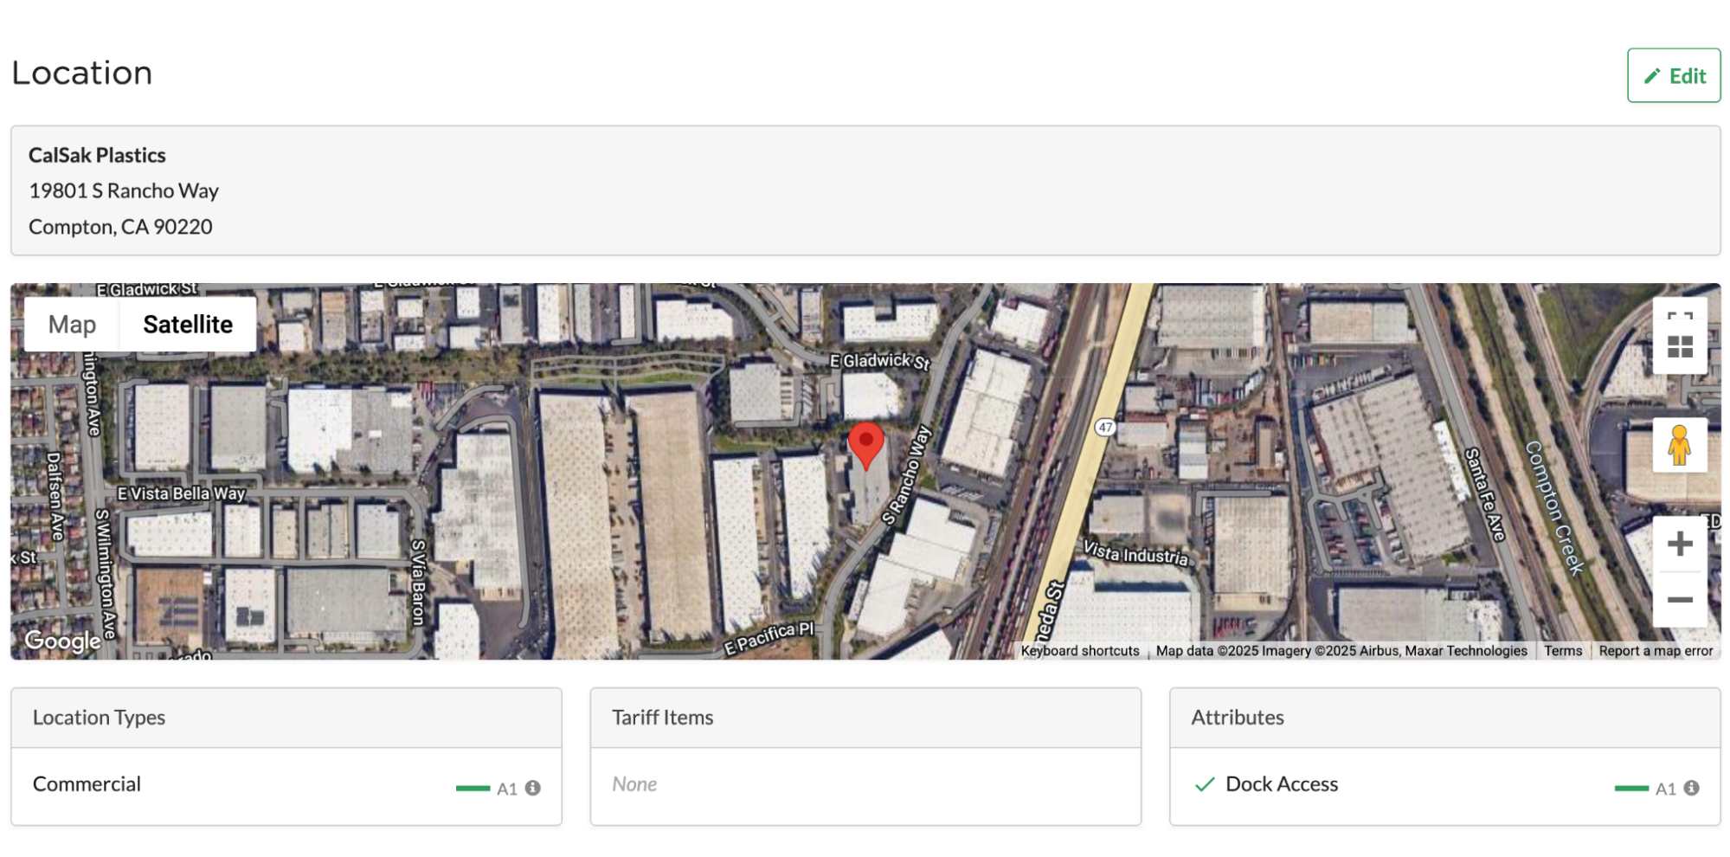Open Keyboard shortcuts on the map
Viewport: 1730px width, 857px height.
point(1079,651)
